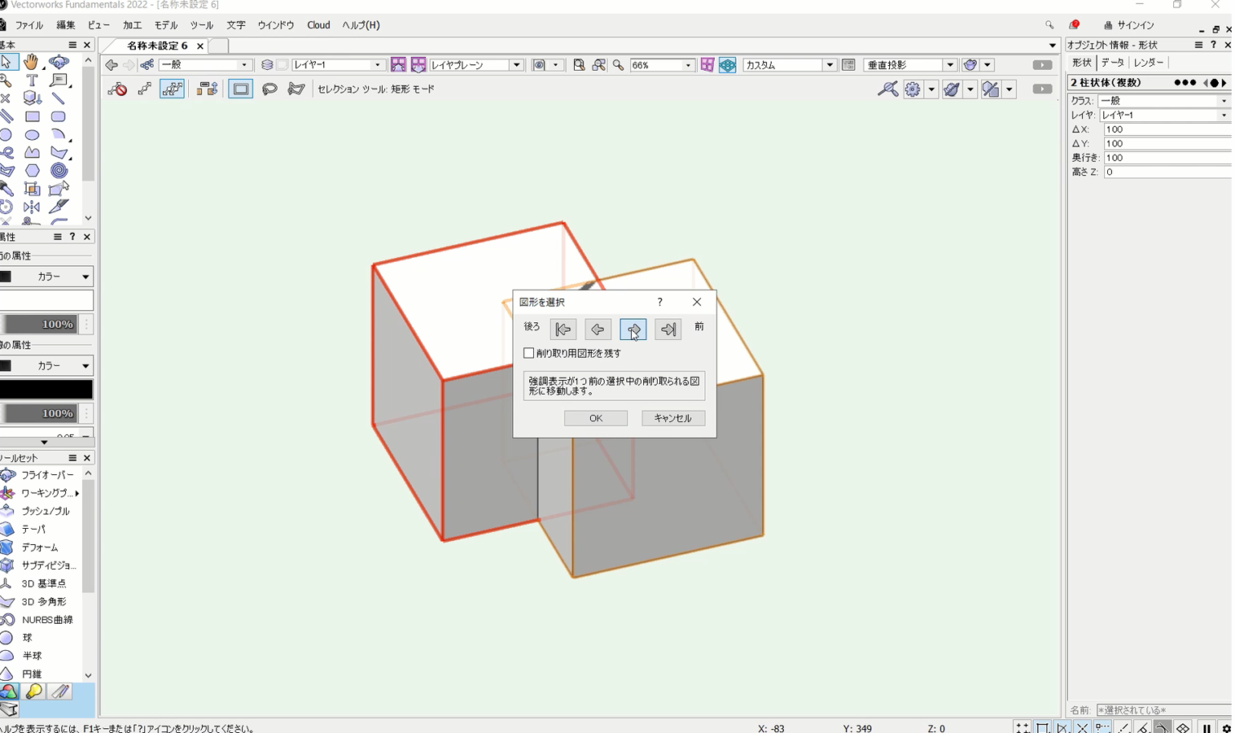Select the Arc tool
The width and height of the screenshot is (1235, 733).
(59, 135)
